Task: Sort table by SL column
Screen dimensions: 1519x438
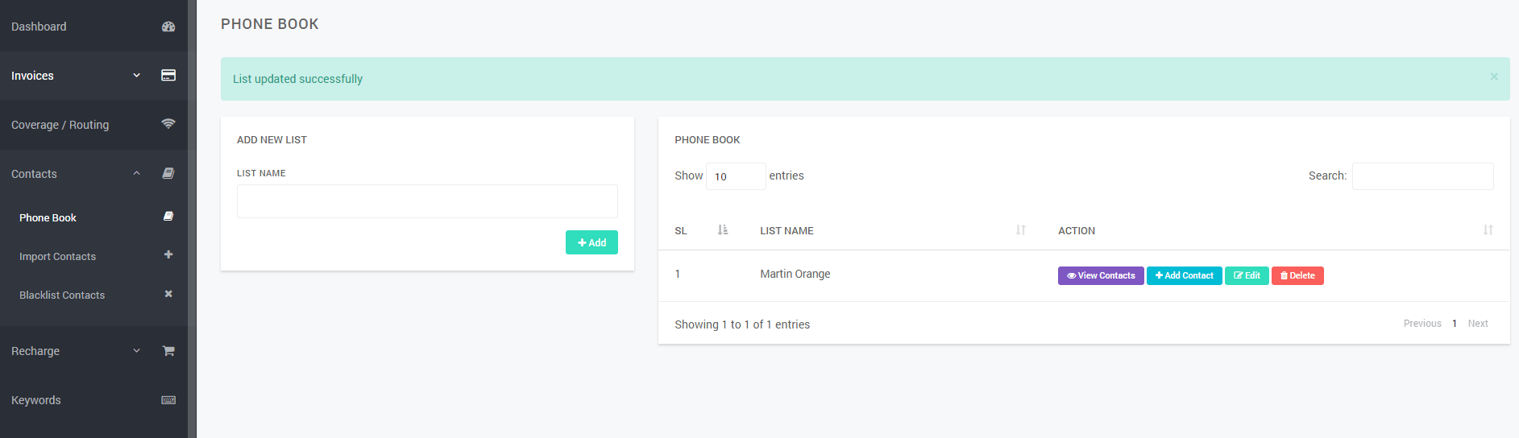Action: click(x=722, y=230)
